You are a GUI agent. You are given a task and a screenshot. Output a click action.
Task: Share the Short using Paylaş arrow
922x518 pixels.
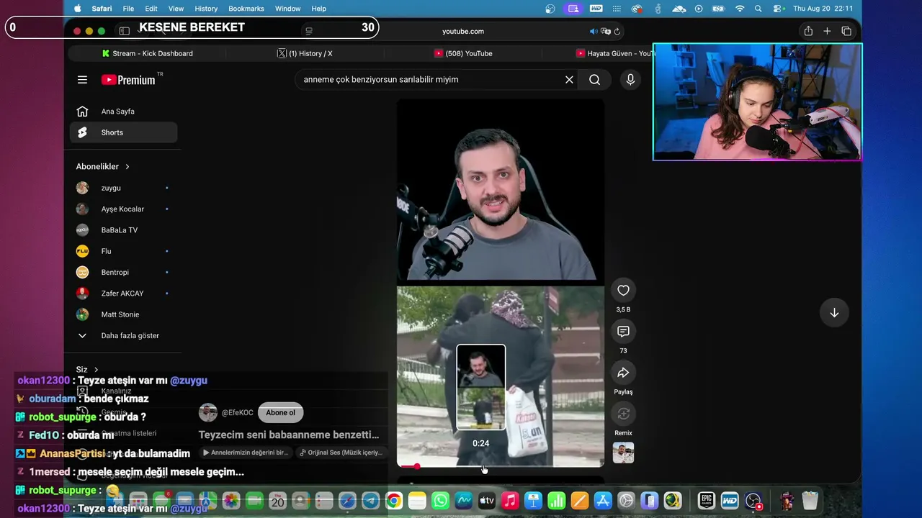[x=623, y=373]
